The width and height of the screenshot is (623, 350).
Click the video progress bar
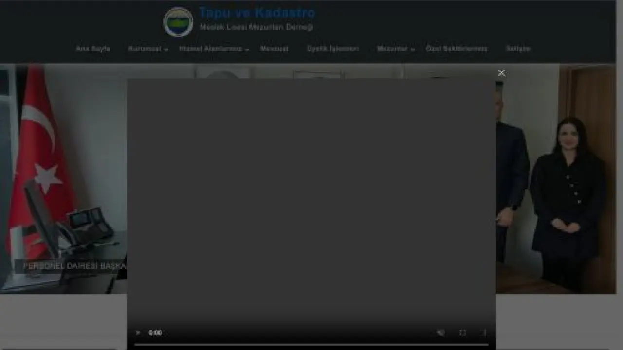point(311,345)
